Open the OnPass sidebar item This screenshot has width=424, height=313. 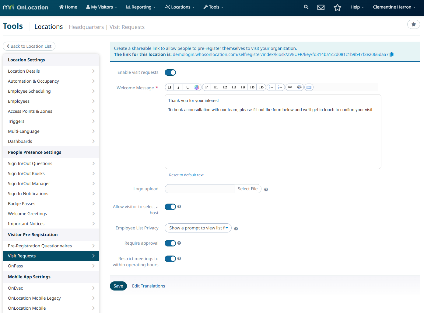pos(51,266)
